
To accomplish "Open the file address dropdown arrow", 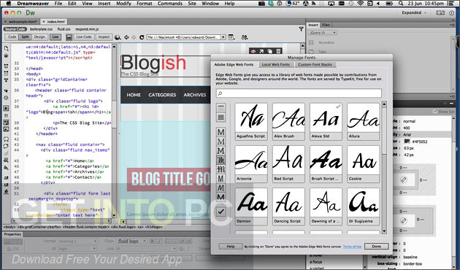I will [x=223, y=37].
